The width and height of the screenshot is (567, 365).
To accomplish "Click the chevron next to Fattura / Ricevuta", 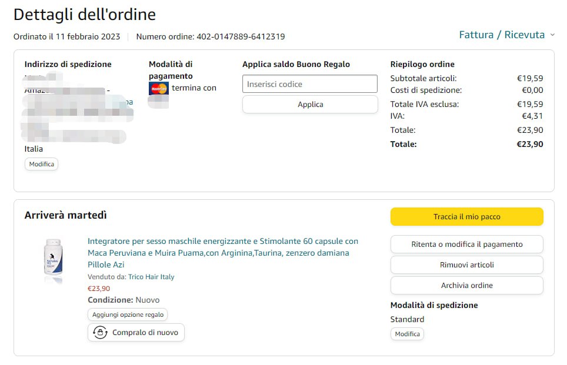I will (552, 35).
